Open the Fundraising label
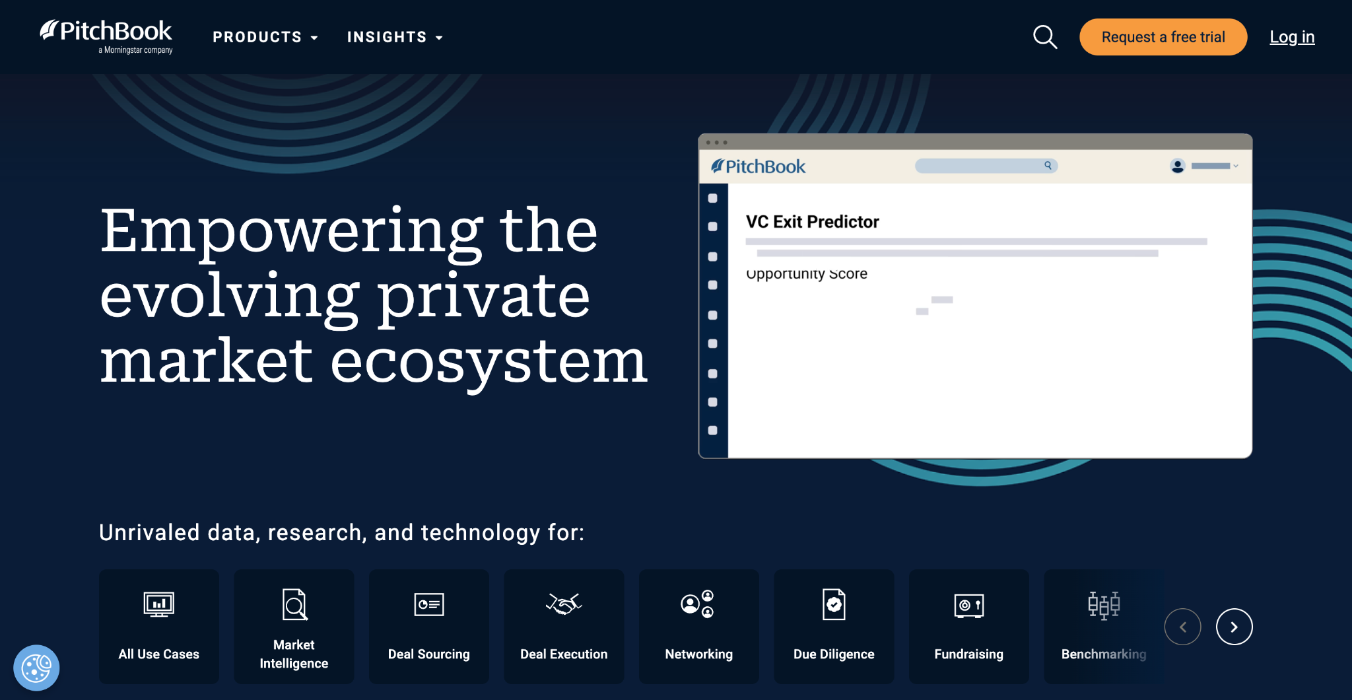This screenshot has height=700, width=1352. 969,654
